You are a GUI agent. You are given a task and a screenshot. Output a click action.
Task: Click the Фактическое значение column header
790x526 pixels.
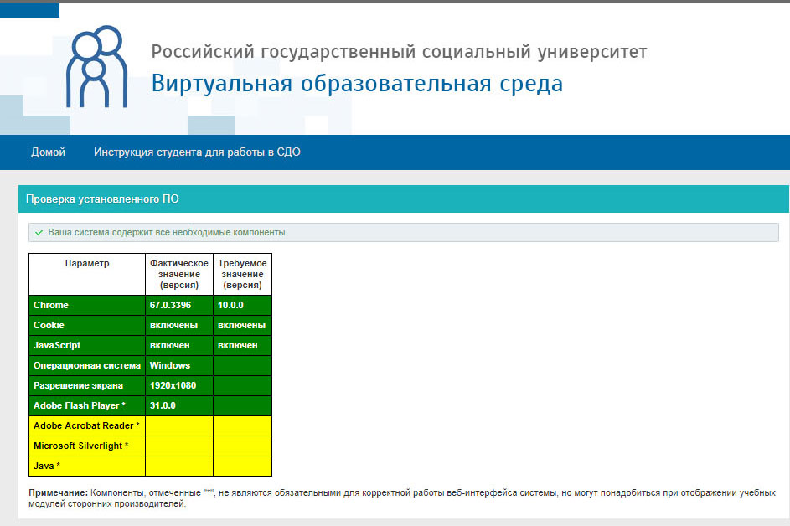coord(178,273)
